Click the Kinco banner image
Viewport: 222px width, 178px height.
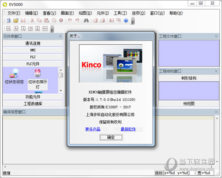click(x=111, y=64)
